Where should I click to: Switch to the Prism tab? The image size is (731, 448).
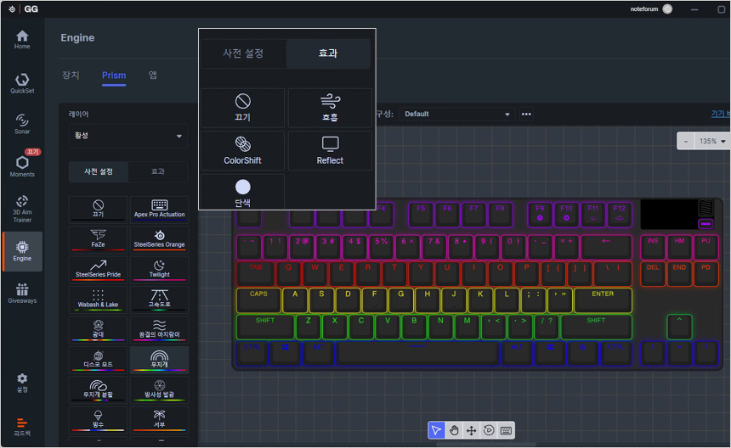[x=114, y=76]
